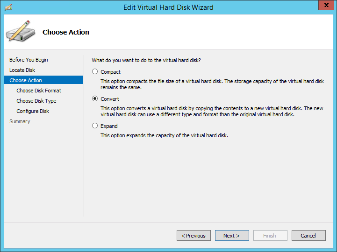Jump to Choose Disk Format step
This screenshot has height=252, width=337.
(x=39, y=91)
